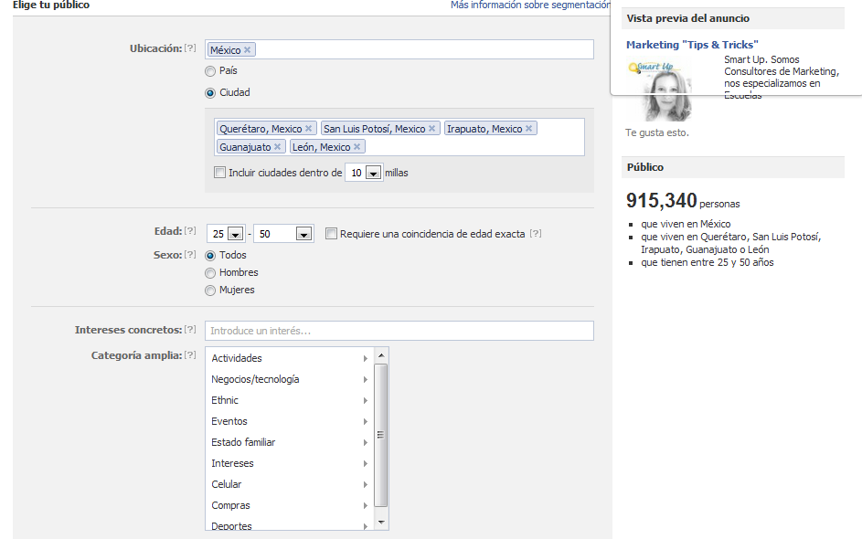Remove Querétaro, Mexico city tag
Image resolution: width=862 pixels, height=539 pixels.
pos(309,129)
